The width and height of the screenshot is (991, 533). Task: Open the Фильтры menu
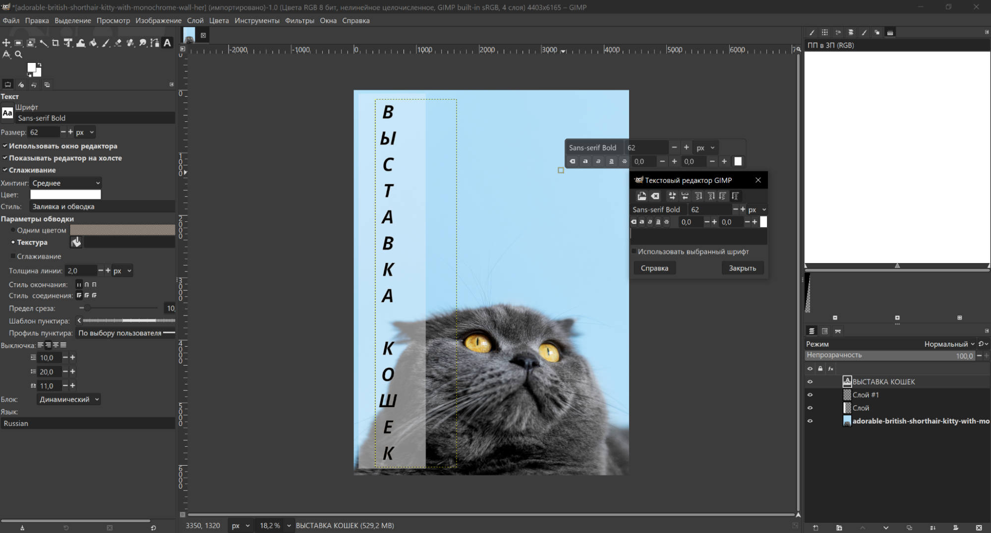pos(299,21)
